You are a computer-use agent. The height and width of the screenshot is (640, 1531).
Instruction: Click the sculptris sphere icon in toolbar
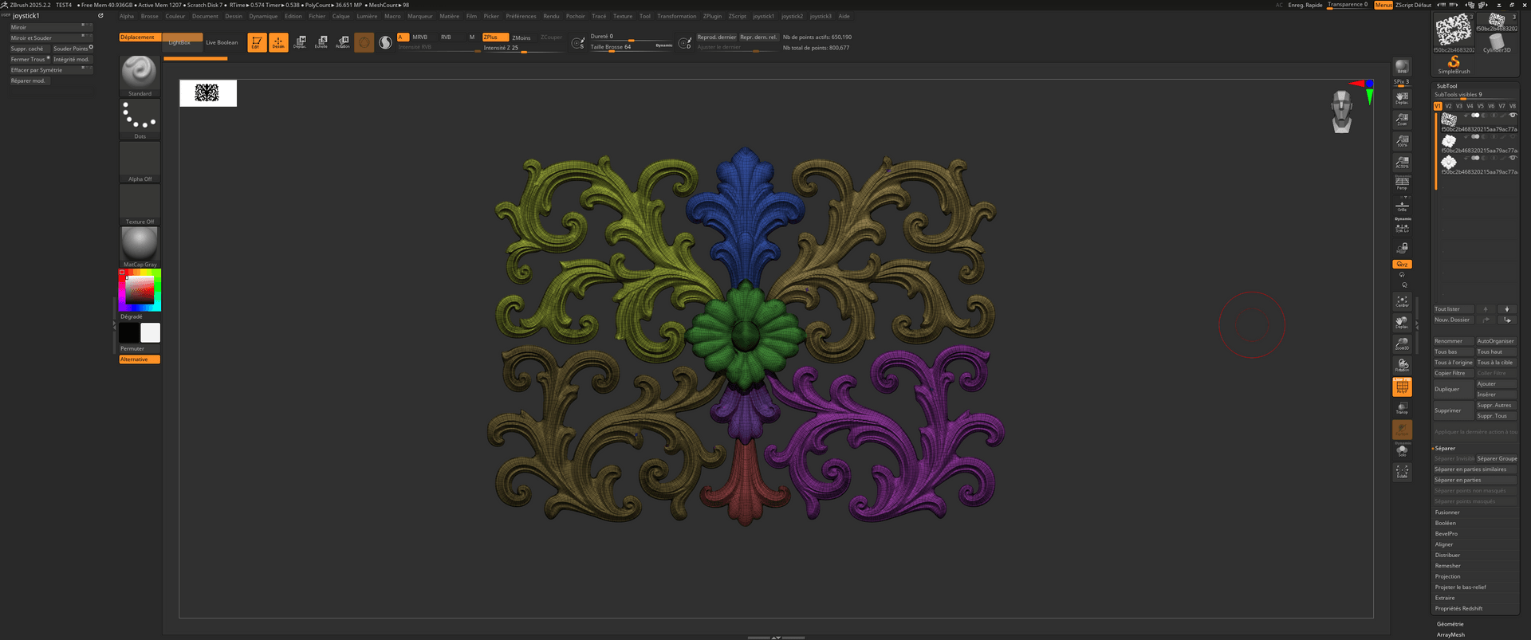(385, 42)
